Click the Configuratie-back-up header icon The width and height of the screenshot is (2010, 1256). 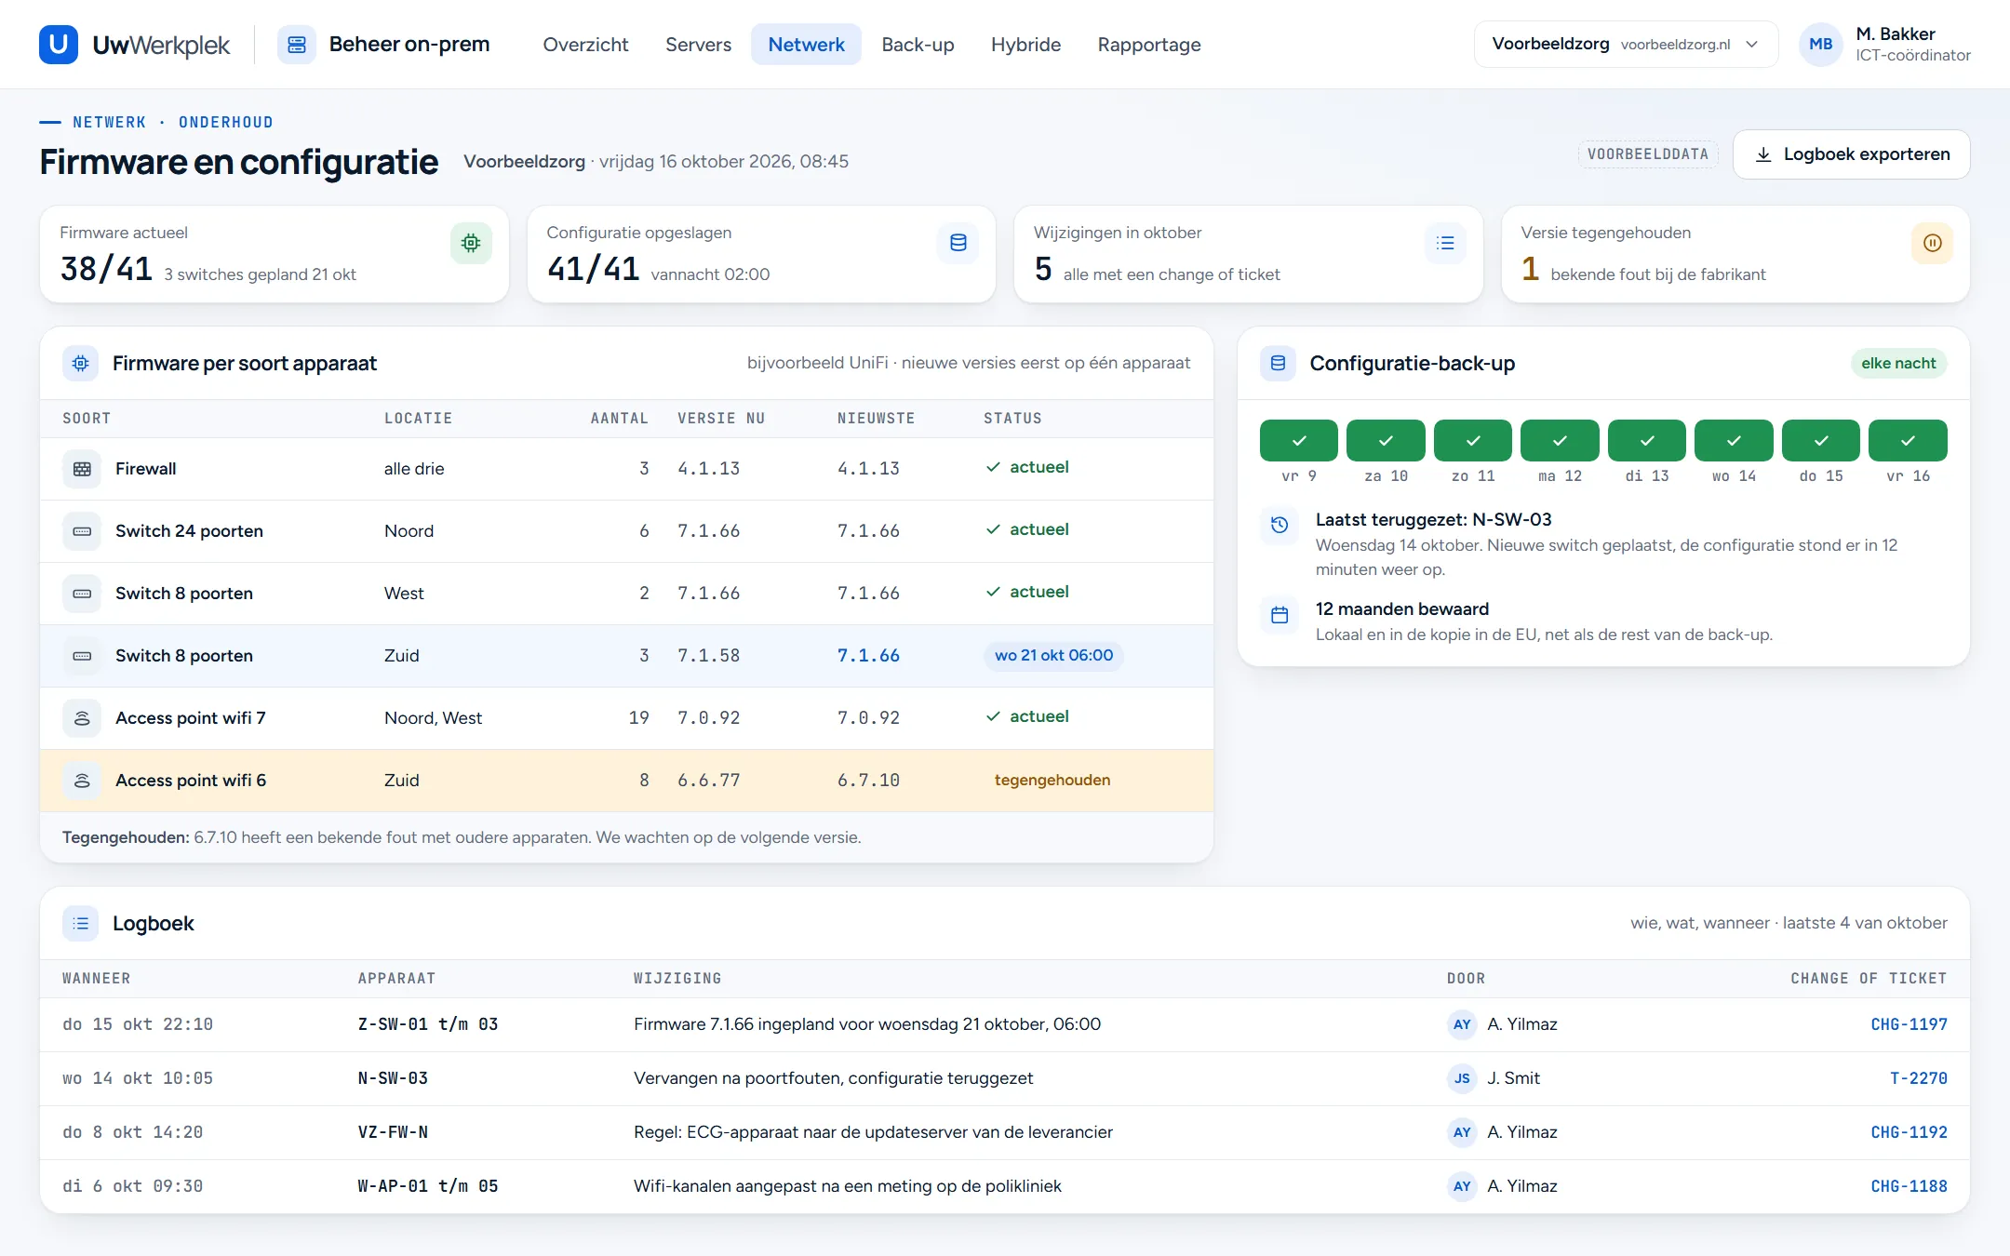point(1279,363)
